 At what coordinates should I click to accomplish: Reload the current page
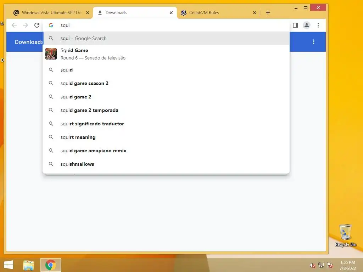click(37, 25)
